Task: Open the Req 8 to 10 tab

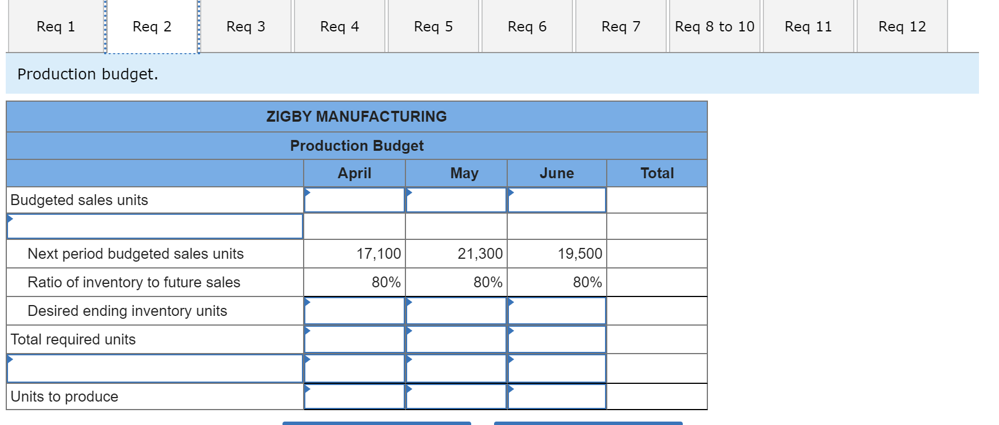Action: pos(715,26)
